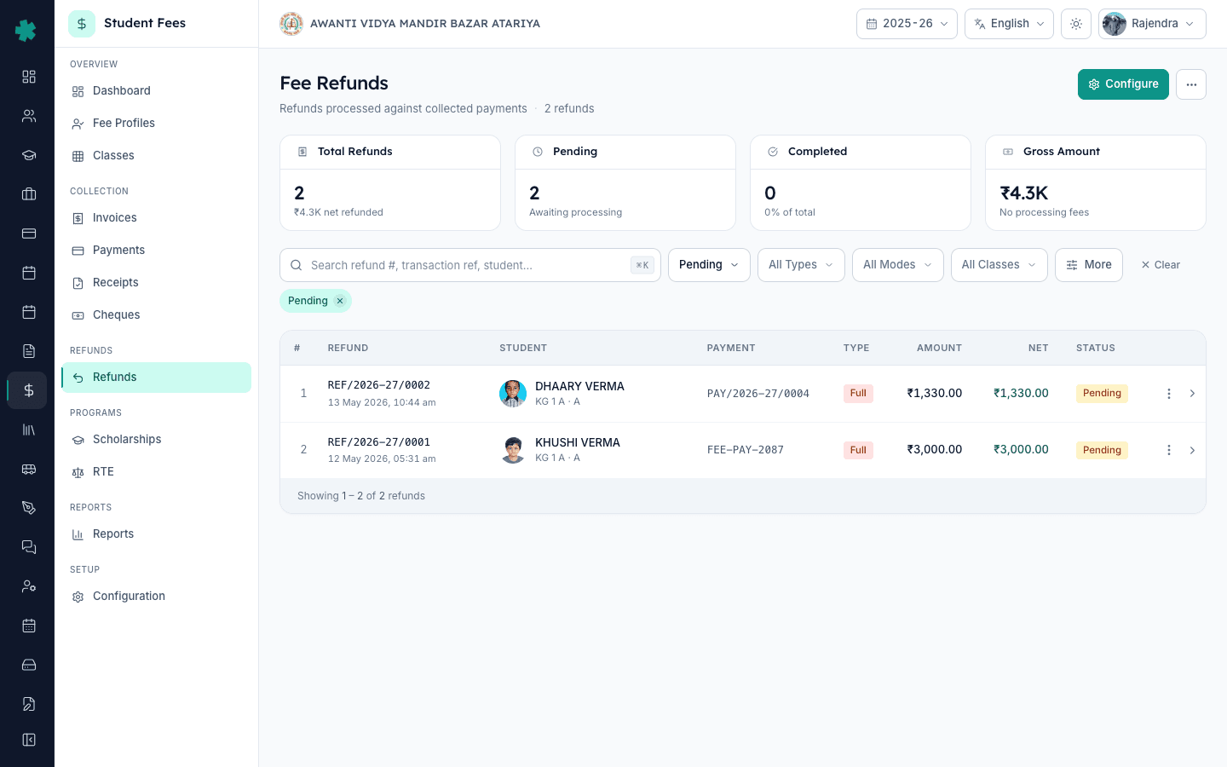Open Classes in the sidebar
This screenshot has width=1227, height=767.
156,156
